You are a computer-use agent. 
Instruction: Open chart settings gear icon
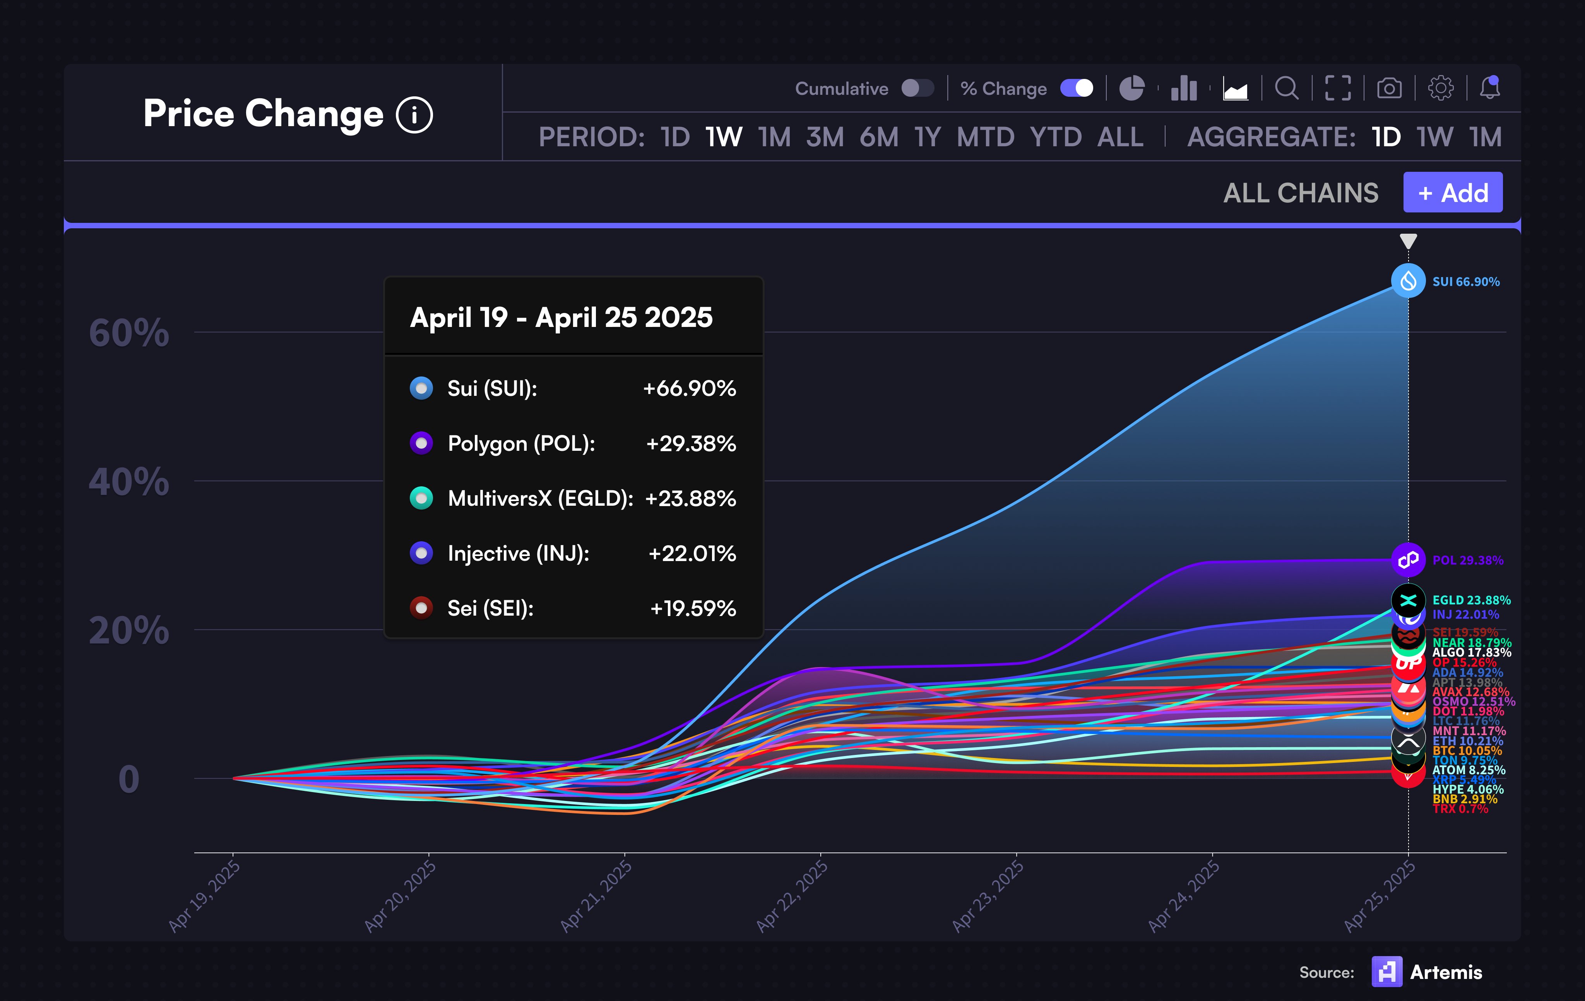[1441, 88]
